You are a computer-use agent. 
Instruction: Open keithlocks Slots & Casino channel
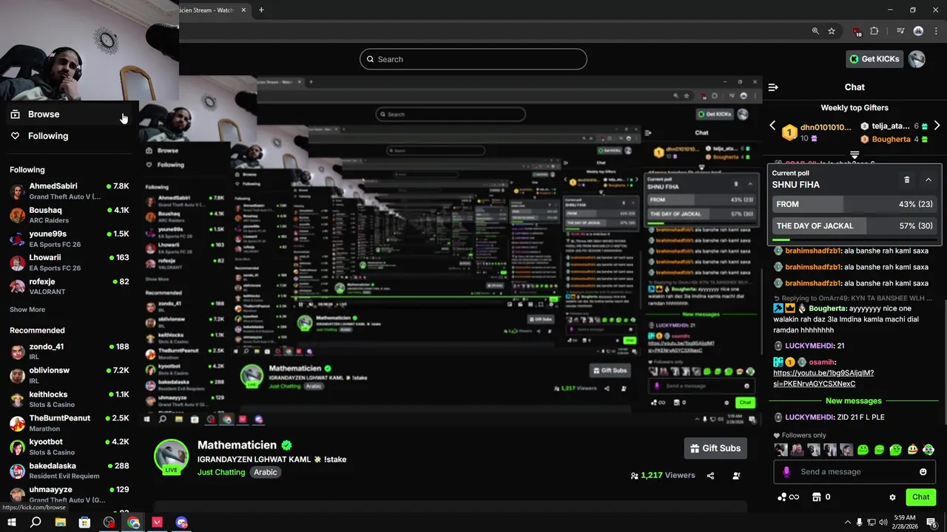point(70,399)
